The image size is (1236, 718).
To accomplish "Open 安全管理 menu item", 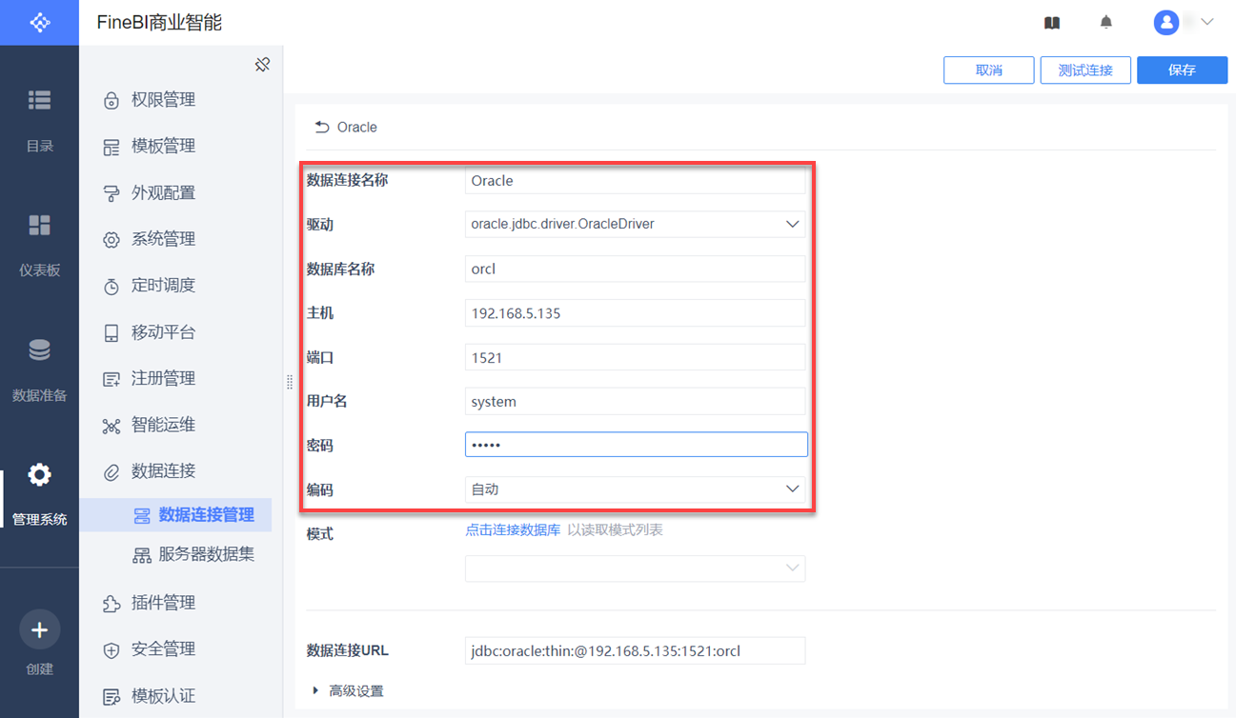I will (x=163, y=649).
